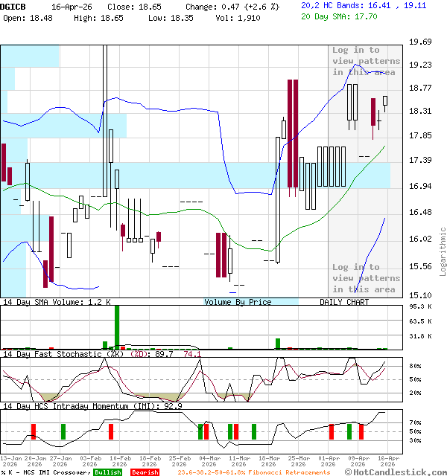The image size is (447, 476).
Task: Click the Volume By Price label
Action: tap(238, 302)
